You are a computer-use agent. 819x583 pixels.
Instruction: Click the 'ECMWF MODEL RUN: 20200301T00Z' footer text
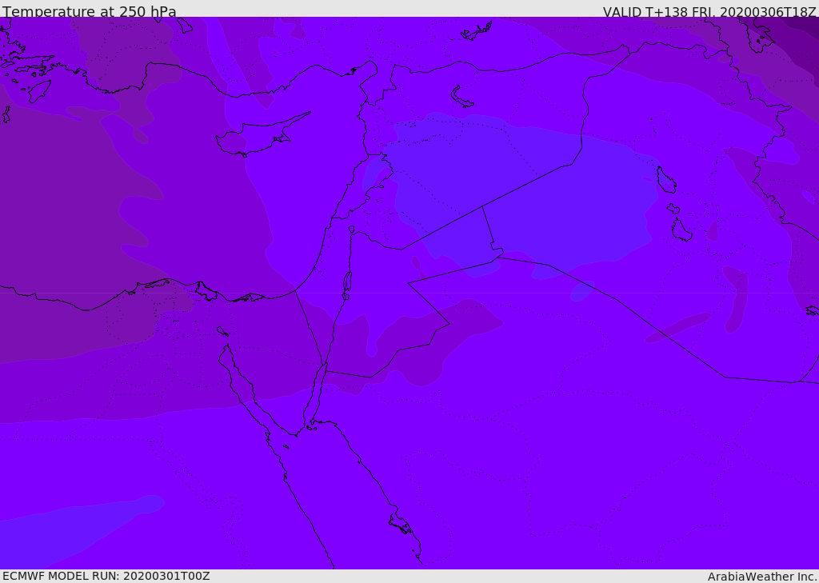tap(106, 576)
